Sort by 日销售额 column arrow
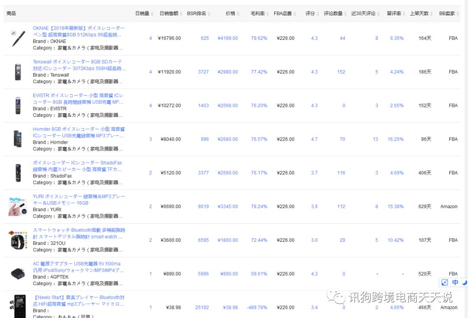The width and height of the screenshot is (468, 318). tap(181, 14)
